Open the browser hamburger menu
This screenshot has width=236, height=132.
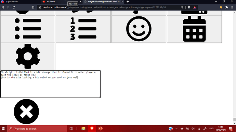pos(232,7)
